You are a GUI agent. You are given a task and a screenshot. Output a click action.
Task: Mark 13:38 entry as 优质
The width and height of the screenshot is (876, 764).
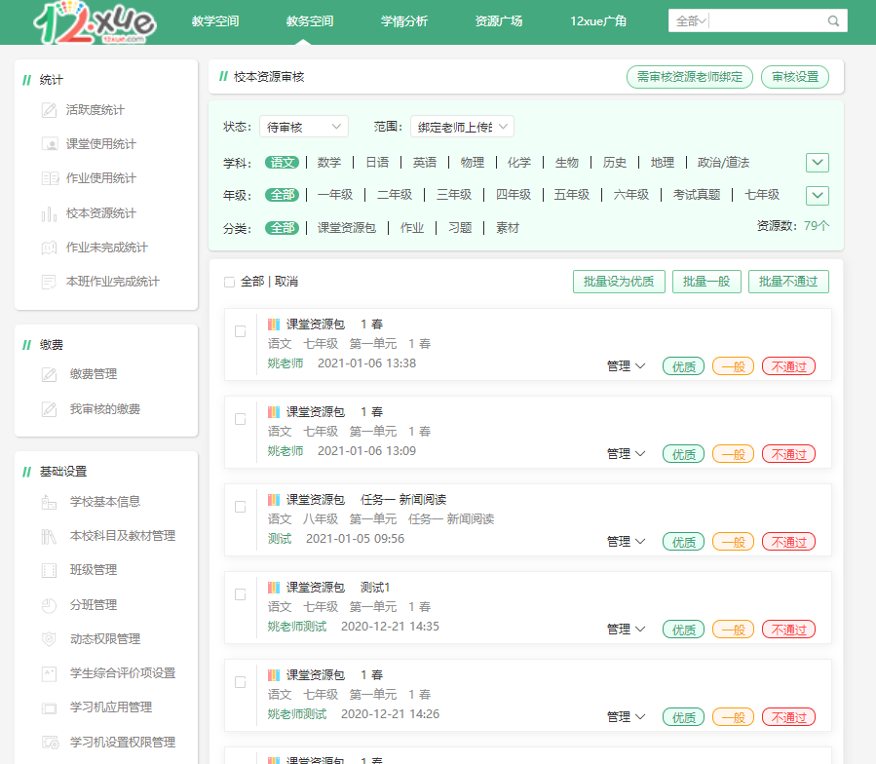click(683, 366)
